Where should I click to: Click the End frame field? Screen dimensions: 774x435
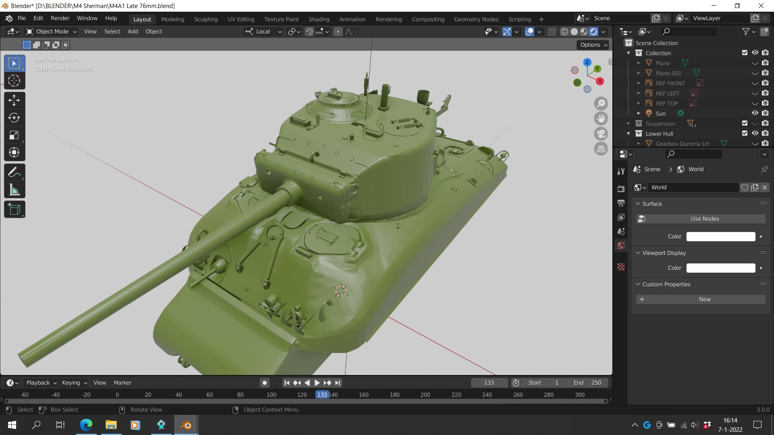(x=587, y=383)
